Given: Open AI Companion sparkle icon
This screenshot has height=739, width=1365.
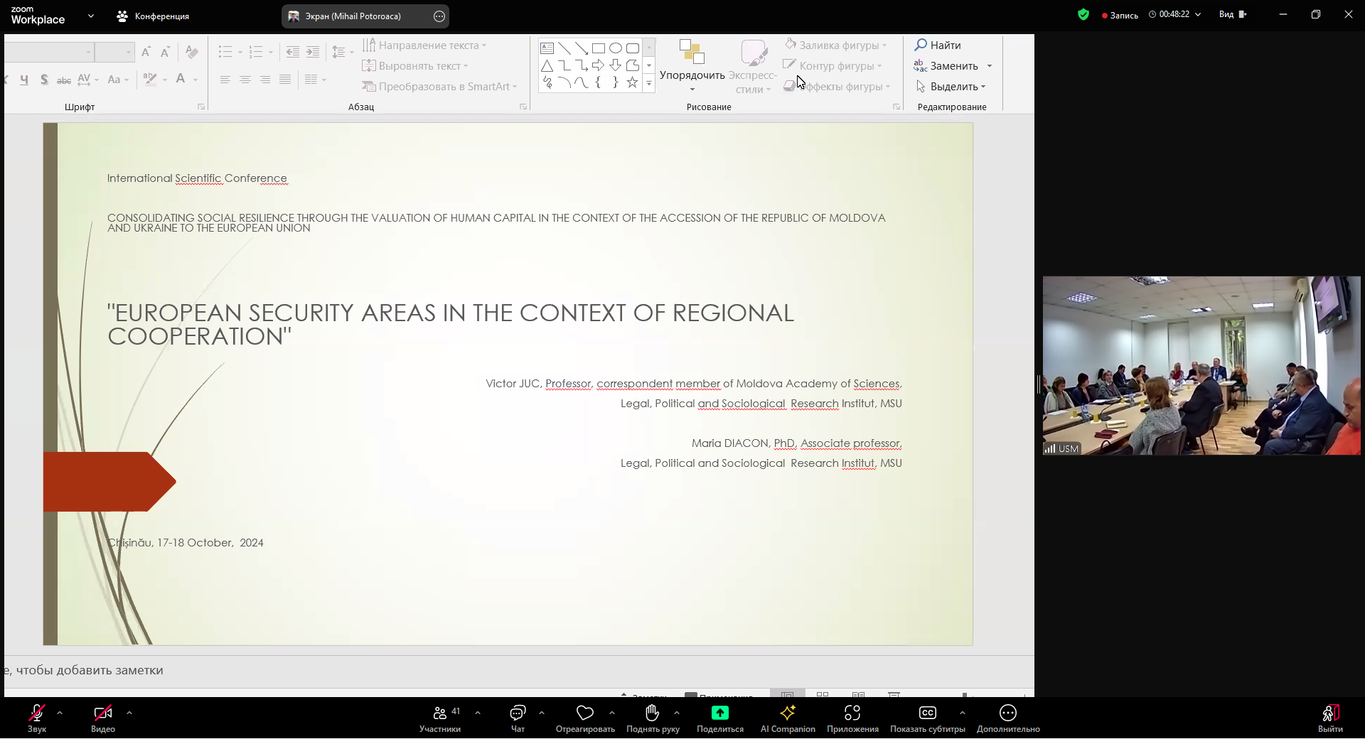Looking at the screenshot, I should click(788, 712).
